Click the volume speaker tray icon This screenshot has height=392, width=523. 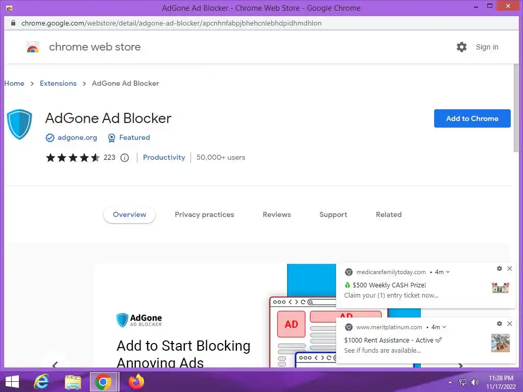pos(474,382)
